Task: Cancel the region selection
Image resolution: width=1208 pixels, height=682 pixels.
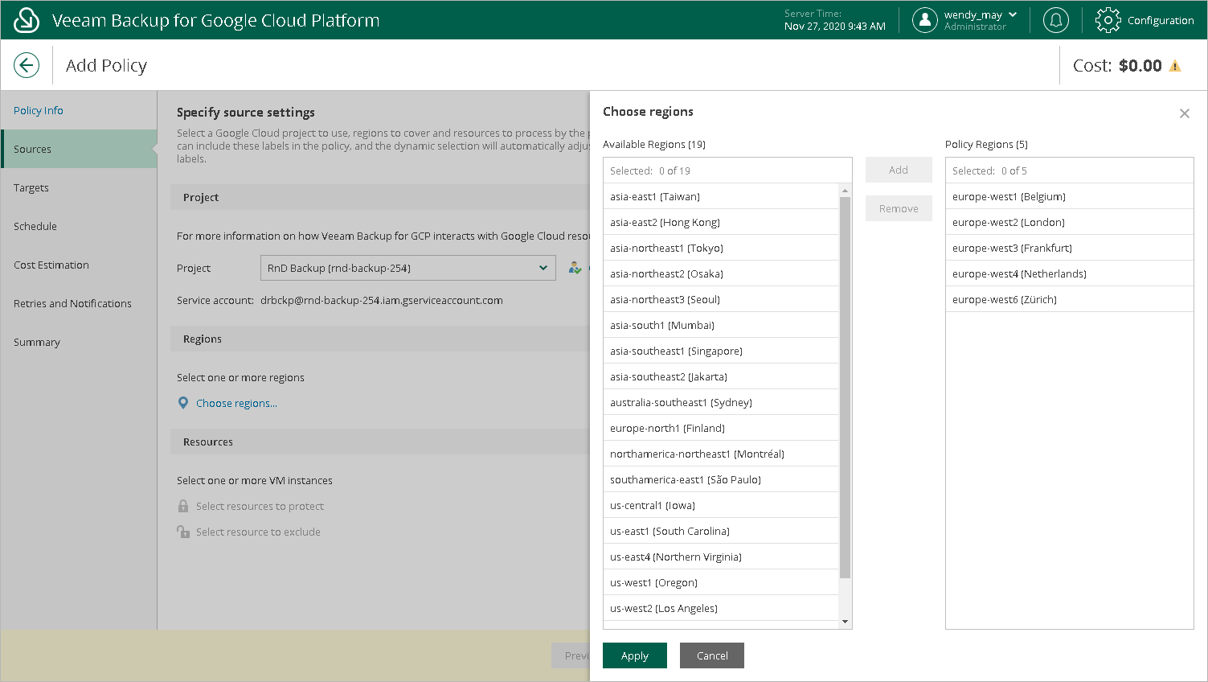Action: tap(711, 655)
